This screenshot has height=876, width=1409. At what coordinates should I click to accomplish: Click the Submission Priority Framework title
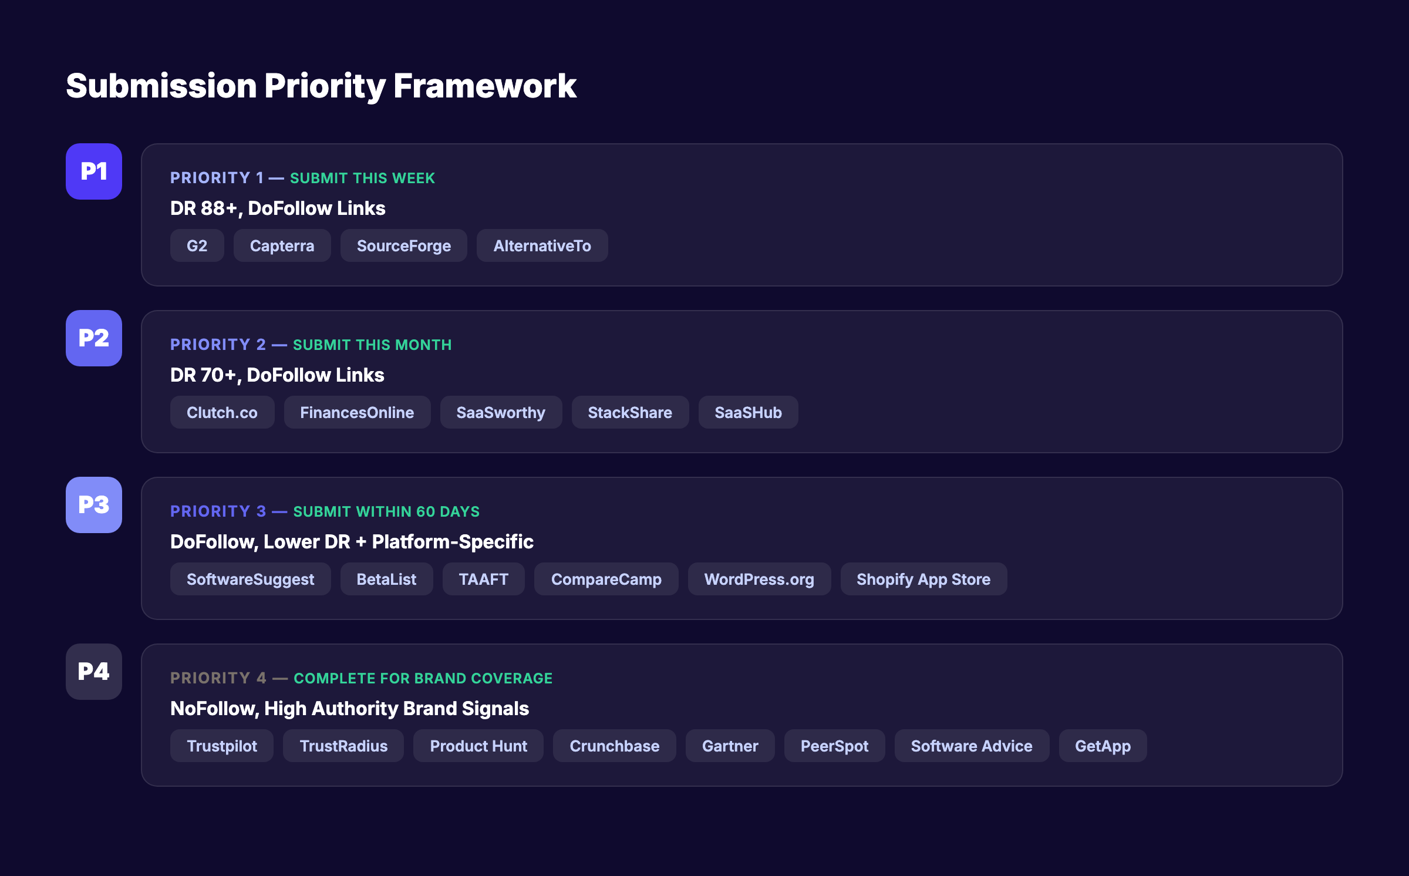(x=321, y=86)
